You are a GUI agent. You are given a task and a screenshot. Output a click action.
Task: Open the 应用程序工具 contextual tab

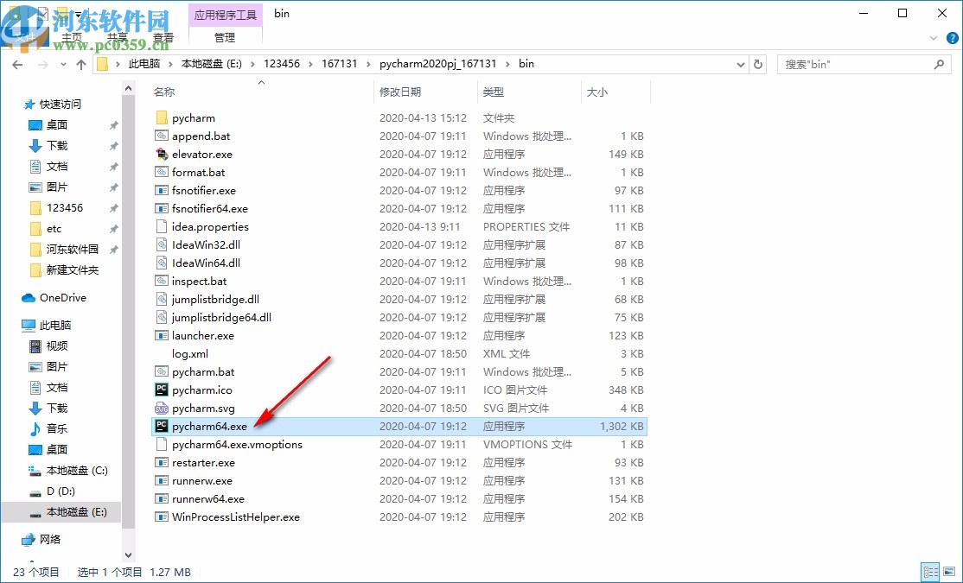[226, 15]
